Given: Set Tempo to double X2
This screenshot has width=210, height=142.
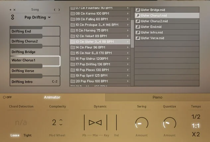Looking at the screenshot, I should click(x=196, y=134).
